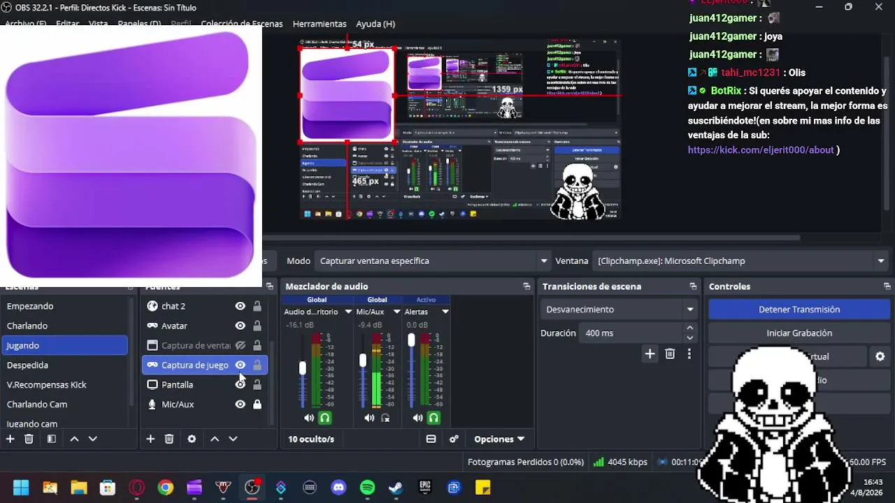Open the Ayuda (H) menu
Image resolution: width=895 pixels, height=503 pixels.
(x=375, y=24)
